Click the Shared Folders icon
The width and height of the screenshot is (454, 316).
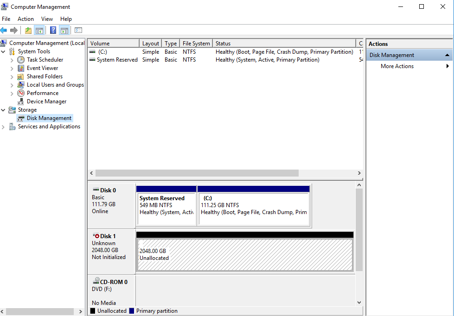pyautogui.click(x=20, y=76)
